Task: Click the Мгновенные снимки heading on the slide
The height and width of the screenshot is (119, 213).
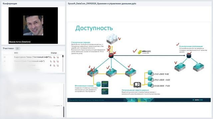Action: [84, 86]
